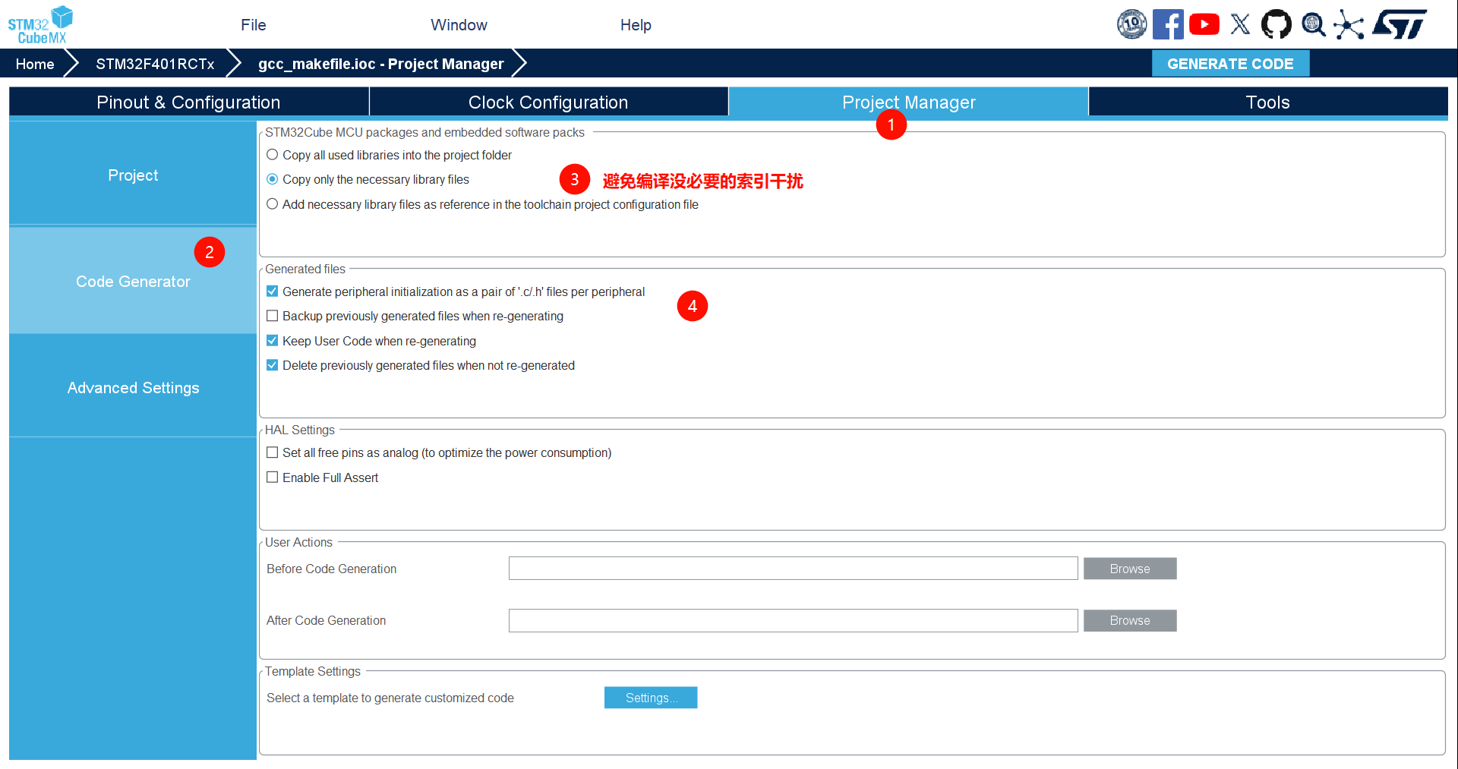
Task: Open the Project side section
Action: [133, 175]
